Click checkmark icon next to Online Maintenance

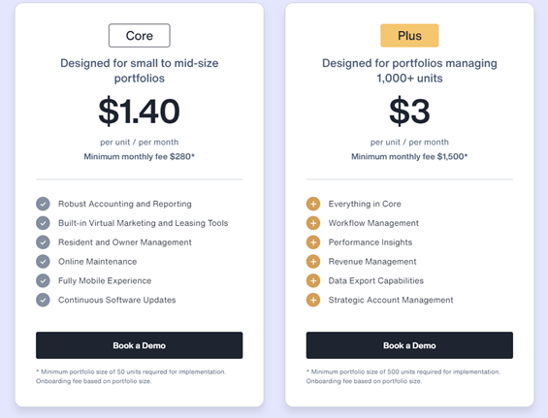[x=43, y=262]
